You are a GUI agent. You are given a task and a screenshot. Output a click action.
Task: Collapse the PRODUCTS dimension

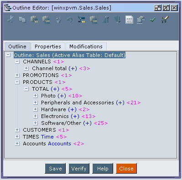(17, 82)
